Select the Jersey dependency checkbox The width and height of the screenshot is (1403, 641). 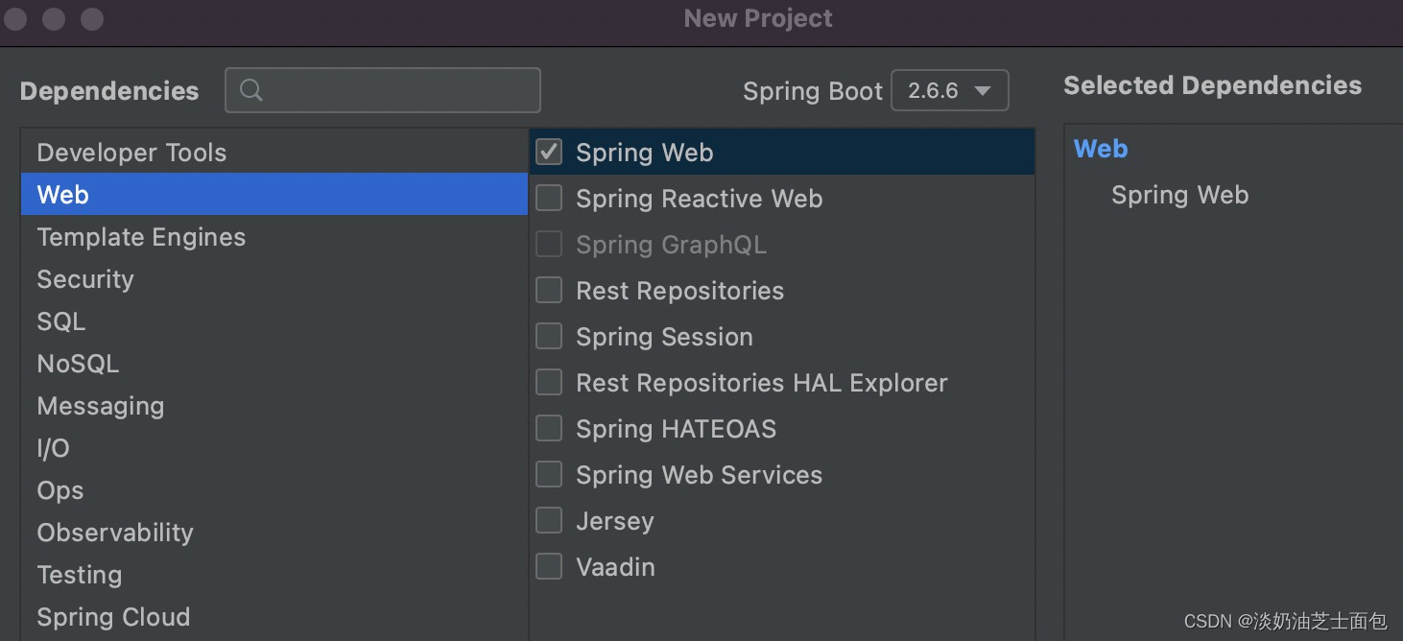tap(549, 520)
